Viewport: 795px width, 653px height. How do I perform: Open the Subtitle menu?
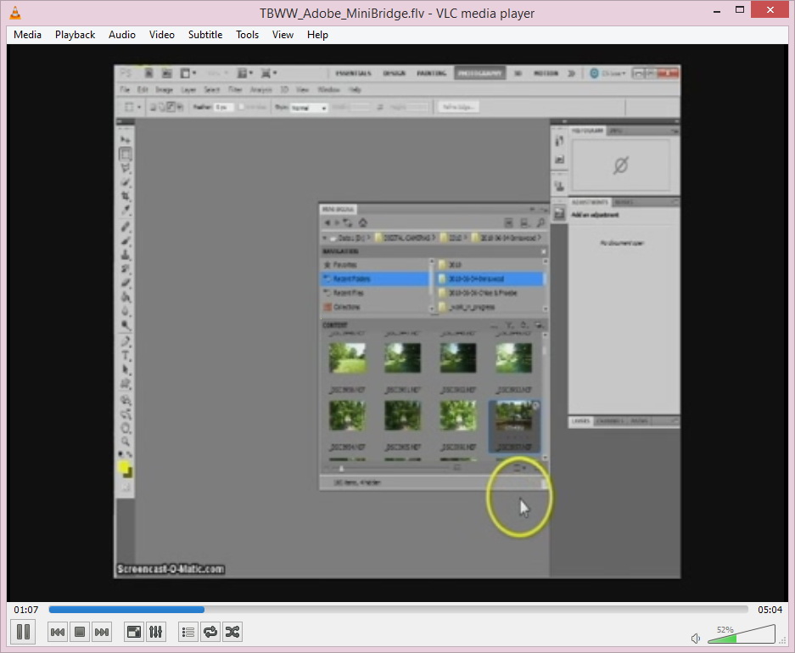click(205, 35)
